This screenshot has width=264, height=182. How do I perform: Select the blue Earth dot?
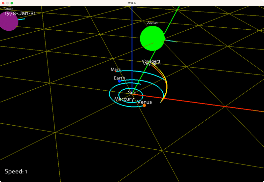point(119,81)
